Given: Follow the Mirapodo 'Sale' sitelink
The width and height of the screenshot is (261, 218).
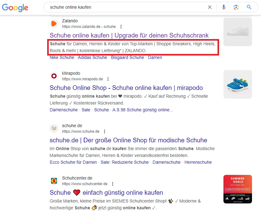Looking at the screenshot, I should coord(86,110).
